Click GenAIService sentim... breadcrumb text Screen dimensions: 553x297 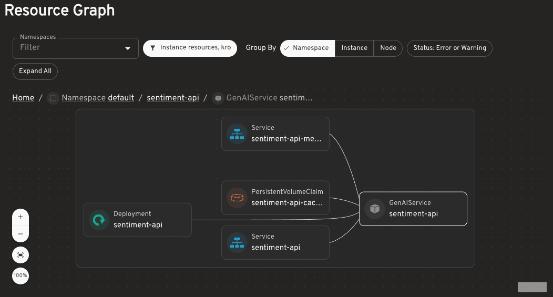[x=270, y=98]
